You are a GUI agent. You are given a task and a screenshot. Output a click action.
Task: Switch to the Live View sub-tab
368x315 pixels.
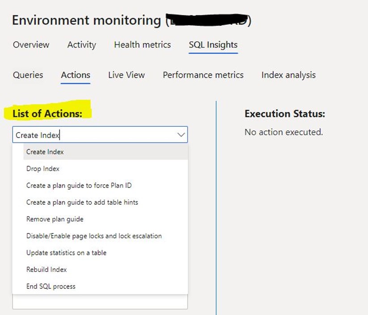[126, 75]
